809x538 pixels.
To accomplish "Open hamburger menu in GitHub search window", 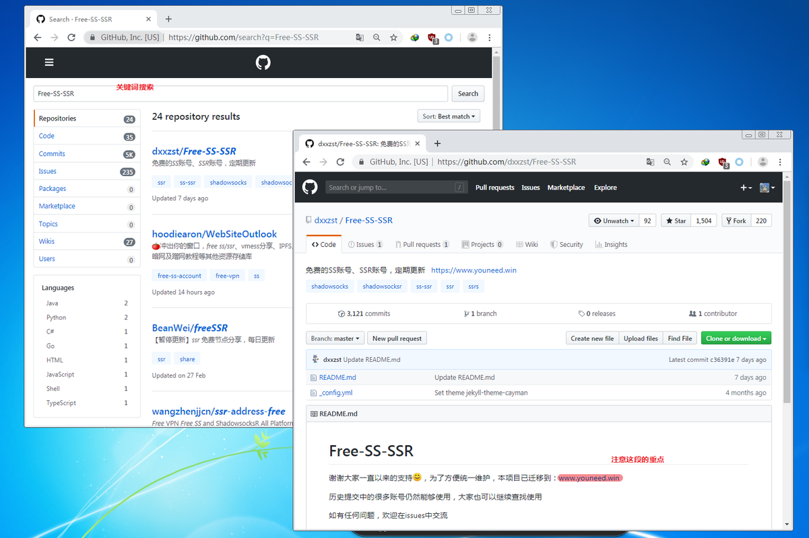I will pos(49,63).
